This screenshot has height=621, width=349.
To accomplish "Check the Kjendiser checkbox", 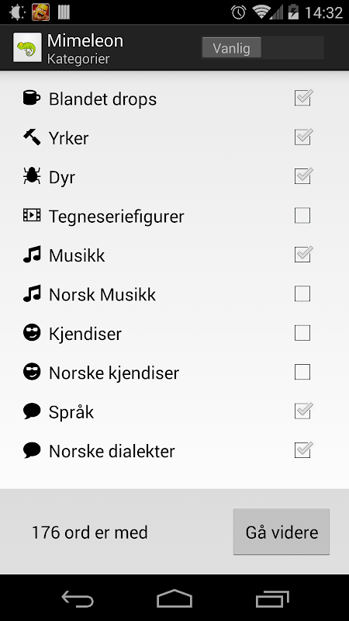I will coord(302,333).
